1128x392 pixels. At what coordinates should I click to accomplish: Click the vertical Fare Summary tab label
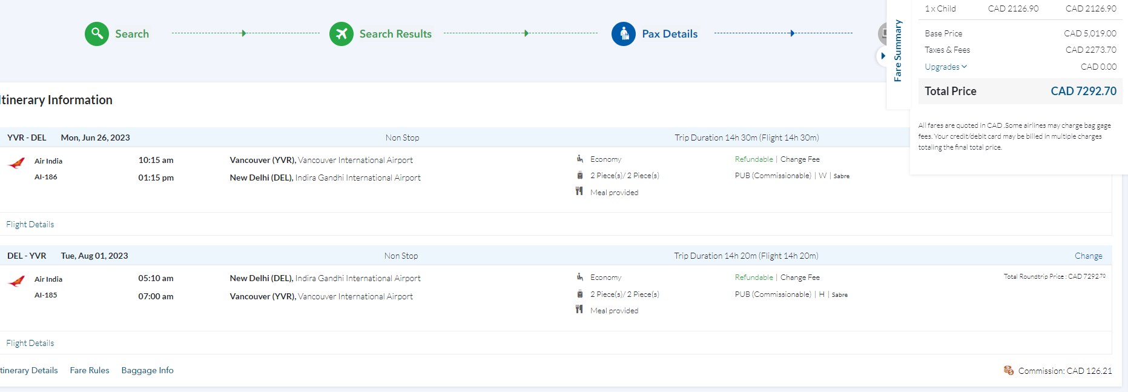tap(898, 51)
